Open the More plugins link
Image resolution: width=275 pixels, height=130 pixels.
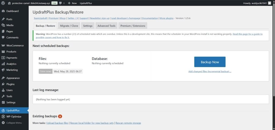pyautogui.click(x=167, y=18)
